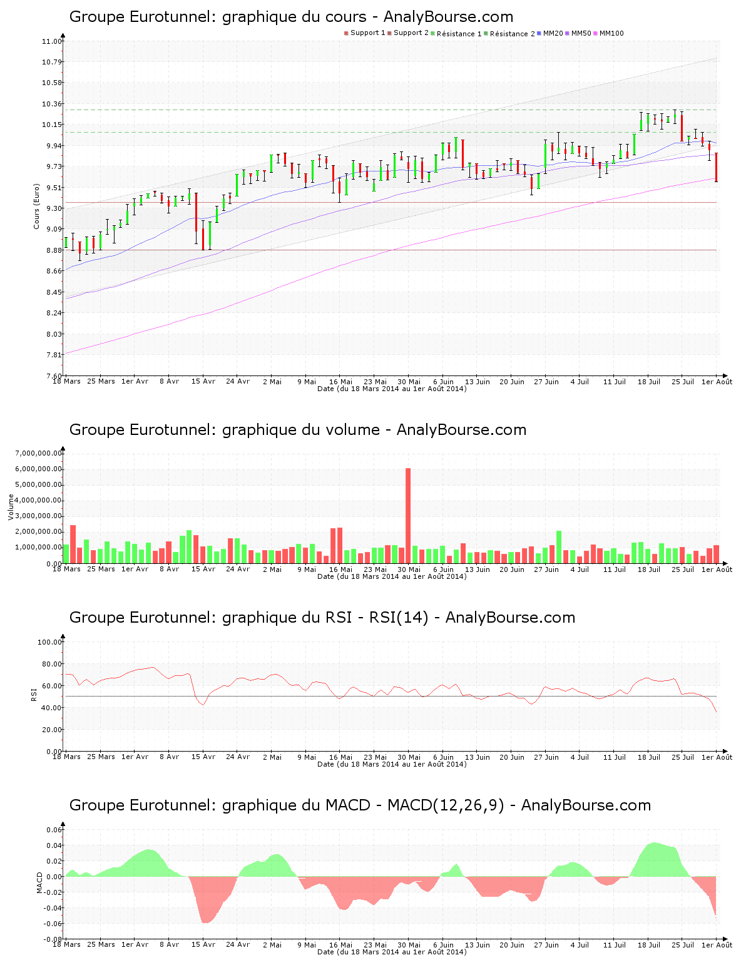Click '15 Avr' date on price chart

click(203, 381)
